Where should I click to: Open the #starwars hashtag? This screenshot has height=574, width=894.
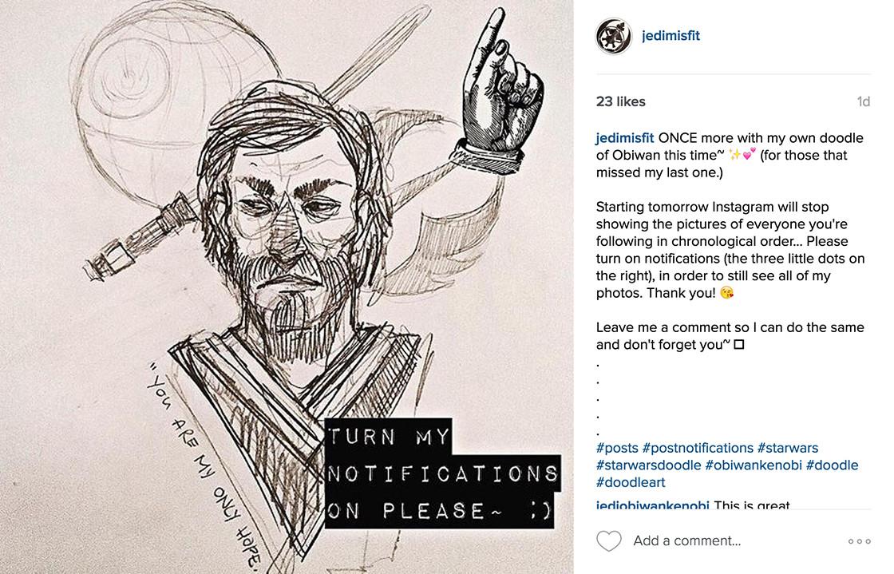tap(788, 448)
